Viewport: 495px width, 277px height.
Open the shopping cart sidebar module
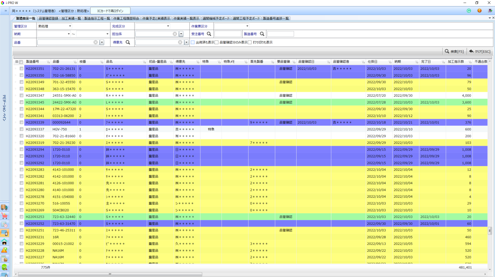click(x=4, y=216)
